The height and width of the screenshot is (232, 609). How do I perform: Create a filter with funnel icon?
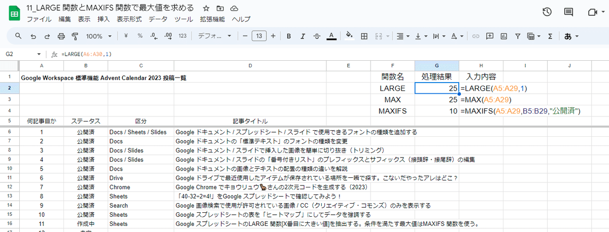click(518, 36)
